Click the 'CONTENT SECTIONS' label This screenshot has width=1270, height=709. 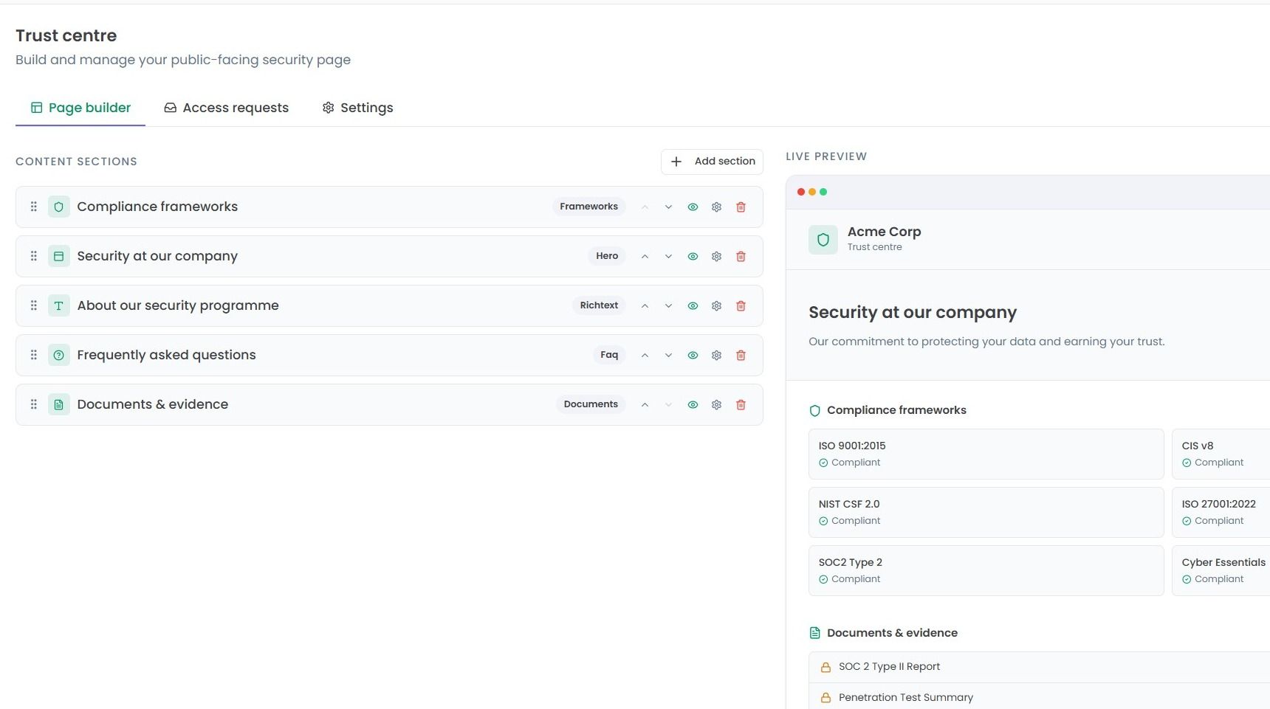[x=77, y=162]
